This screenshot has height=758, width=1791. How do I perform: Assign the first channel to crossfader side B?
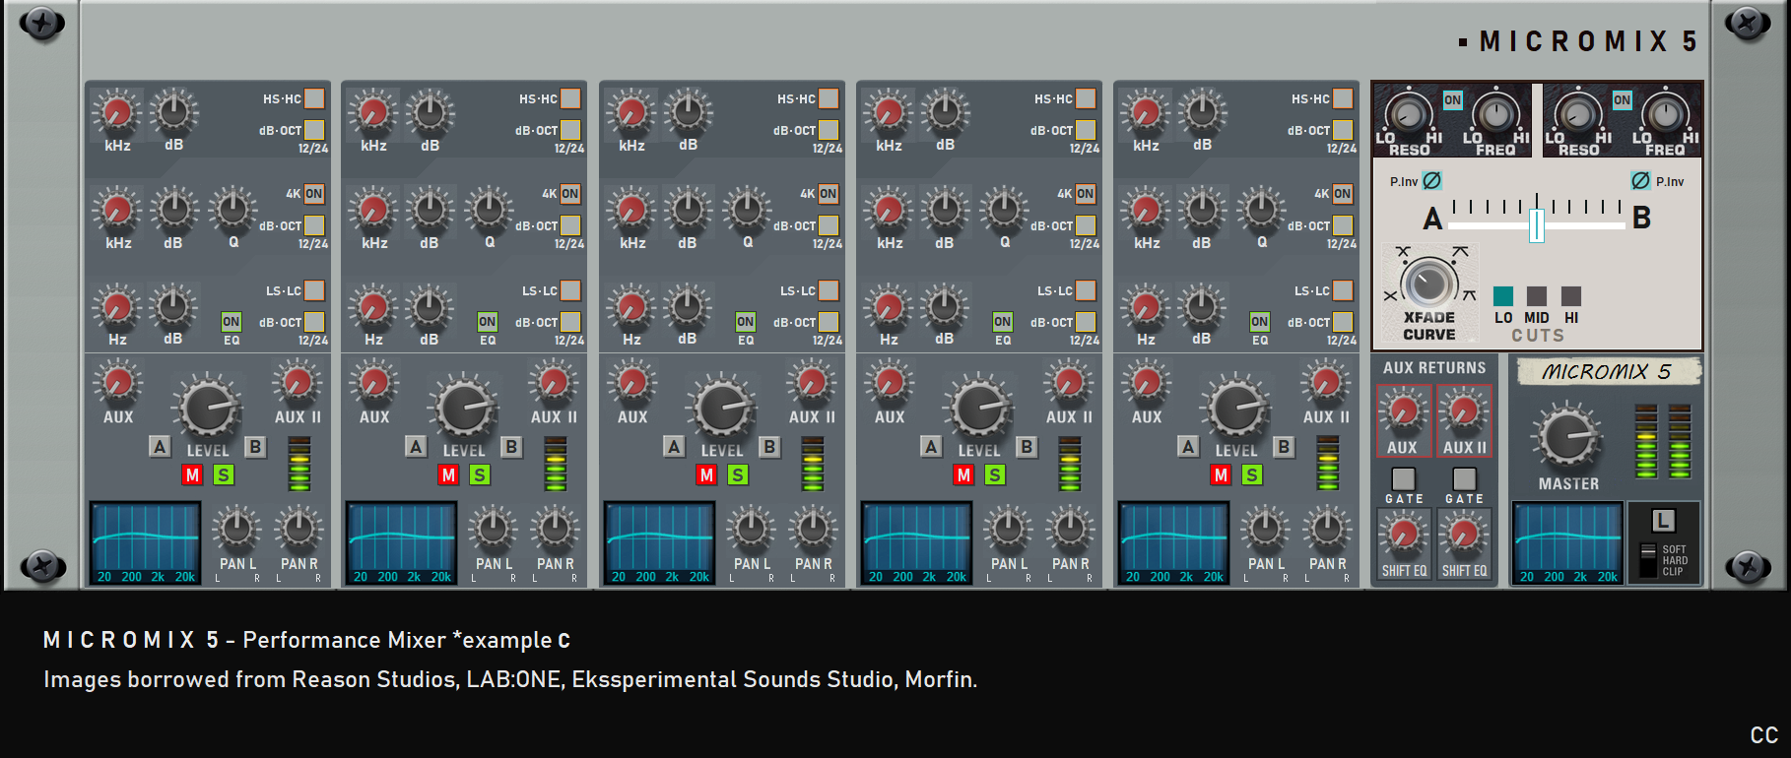coord(255,446)
